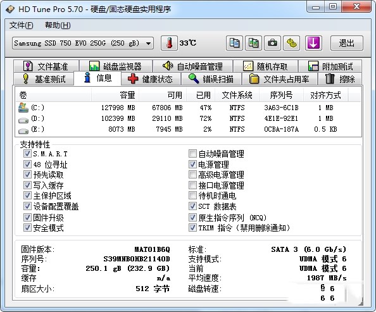Click the 卷 column header

click(x=53, y=95)
